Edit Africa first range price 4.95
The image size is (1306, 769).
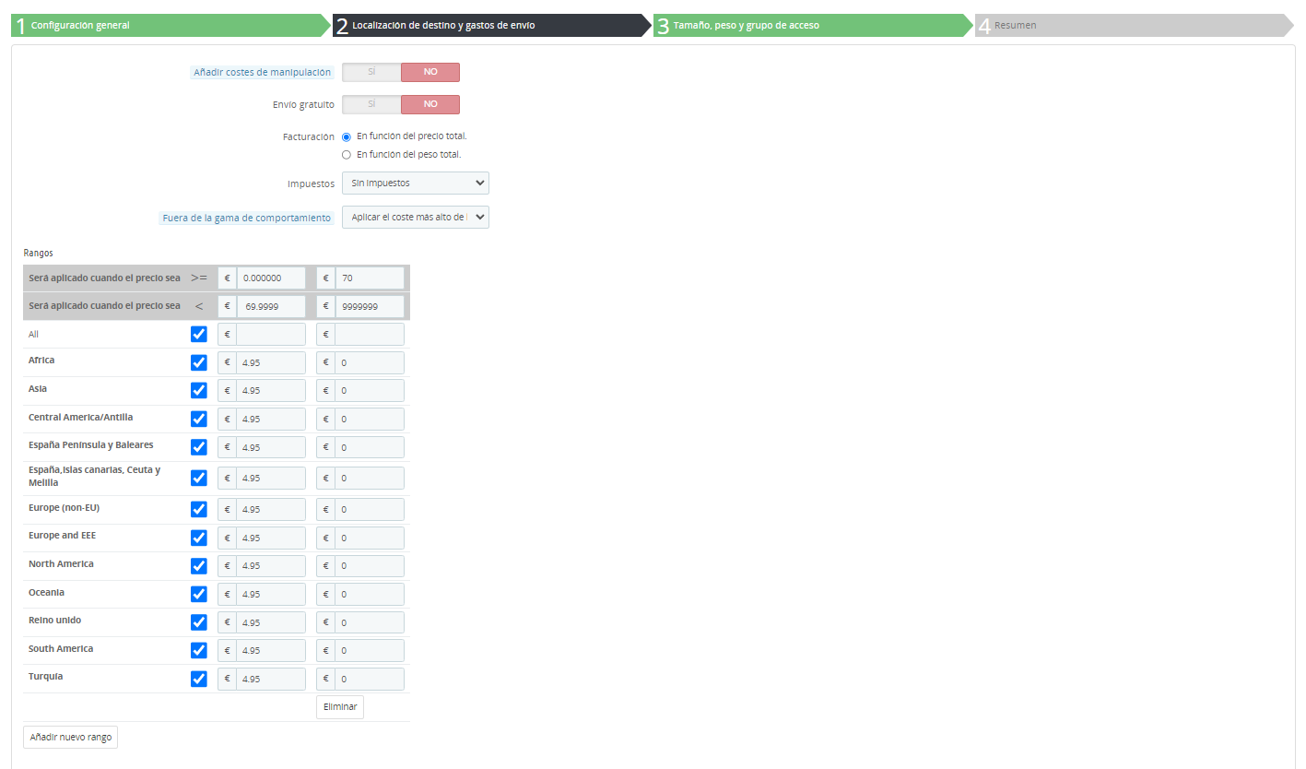271,362
